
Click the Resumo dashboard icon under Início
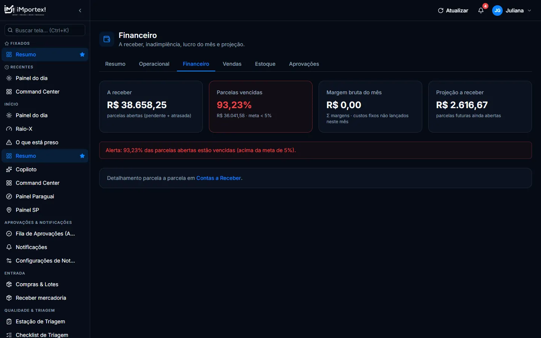click(x=9, y=156)
